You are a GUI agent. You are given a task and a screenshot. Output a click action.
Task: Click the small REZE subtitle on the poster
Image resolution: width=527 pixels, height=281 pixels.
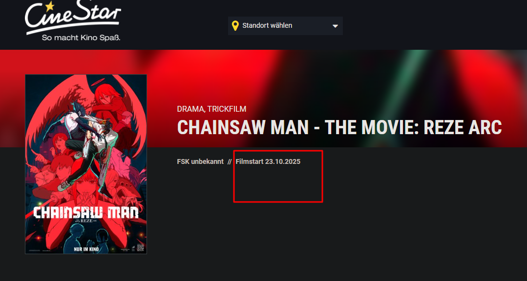coord(86,221)
